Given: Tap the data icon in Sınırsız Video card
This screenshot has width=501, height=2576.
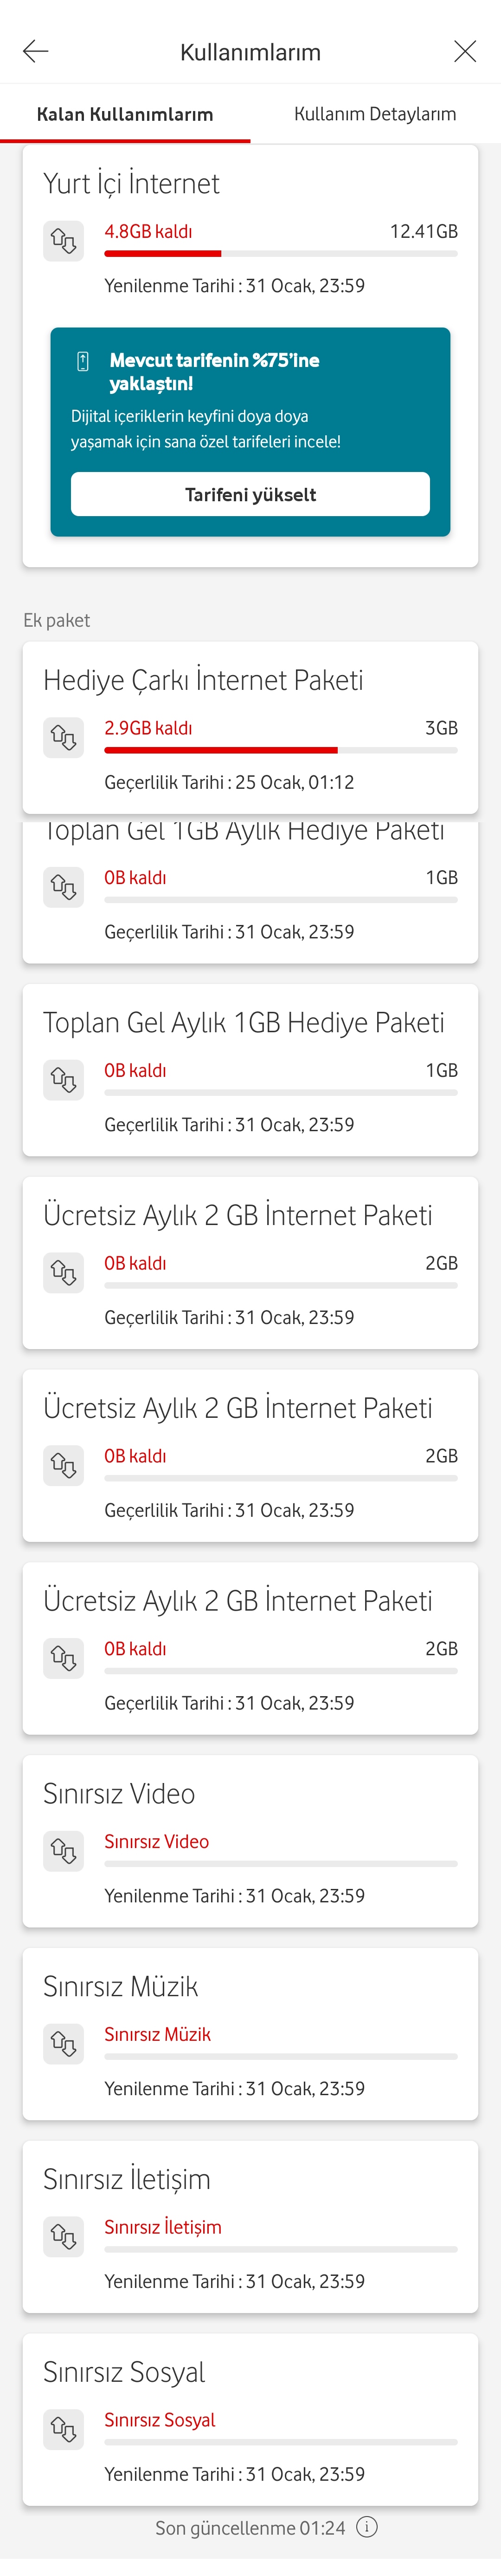Looking at the screenshot, I should pyautogui.click(x=64, y=1851).
